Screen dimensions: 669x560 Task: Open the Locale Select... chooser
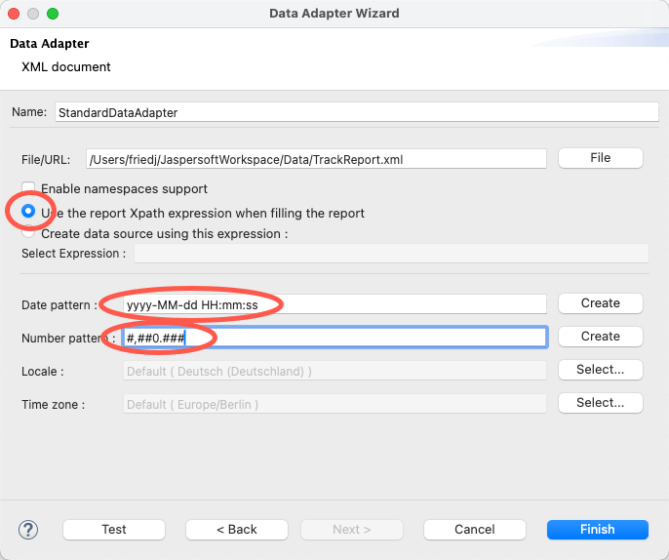pyautogui.click(x=600, y=370)
